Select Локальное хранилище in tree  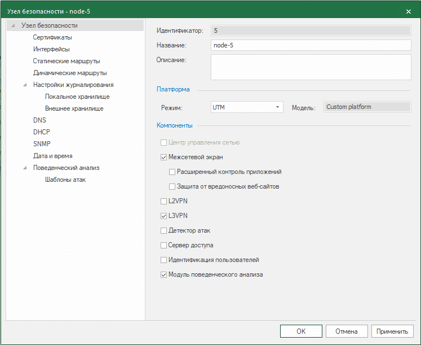point(77,97)
